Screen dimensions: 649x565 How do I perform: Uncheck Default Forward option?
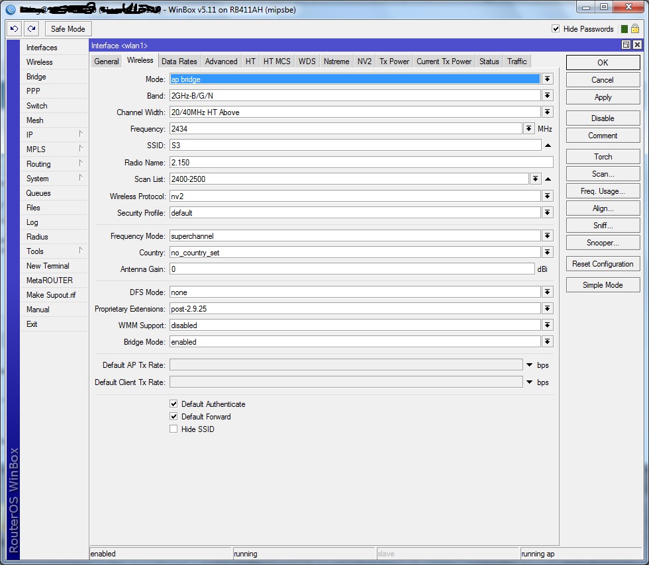tap(174, 417)
